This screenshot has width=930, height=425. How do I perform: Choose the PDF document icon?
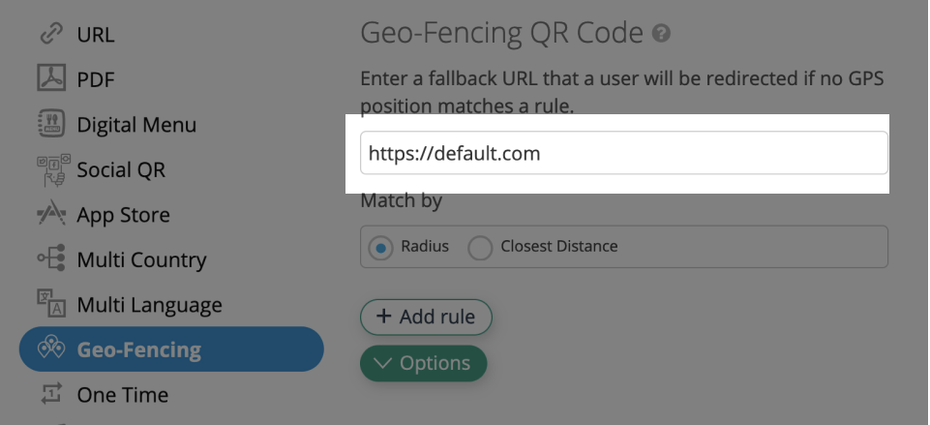51,78
